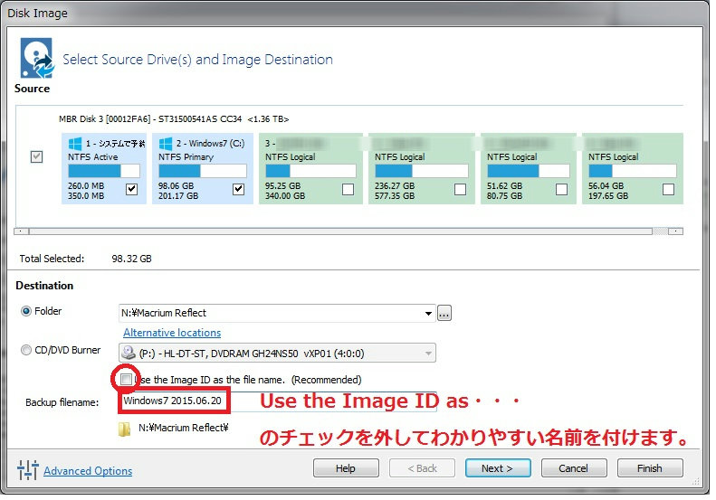Open the CD/DVD burner drive dropdown
The height and width of the screenshot is (500, 716).
(428, 354)
